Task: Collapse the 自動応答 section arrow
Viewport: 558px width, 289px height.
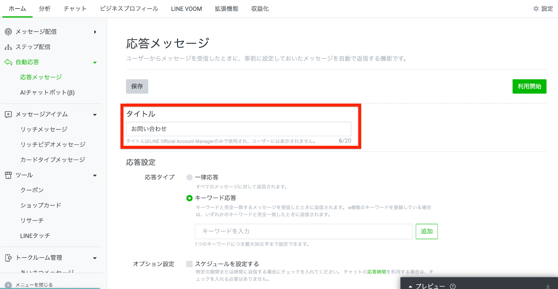Action: pyautogui.click(x=95, y=63)
